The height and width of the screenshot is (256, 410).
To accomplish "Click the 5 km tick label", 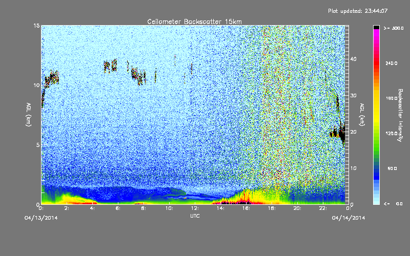I will [x=38, y=145].
